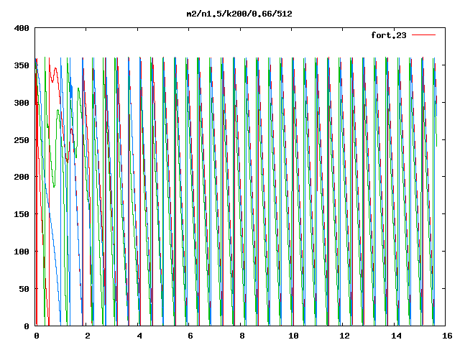Click y-axis label 100
The width and height of the screenshot is (460, 345).
[x=22, y=252]
